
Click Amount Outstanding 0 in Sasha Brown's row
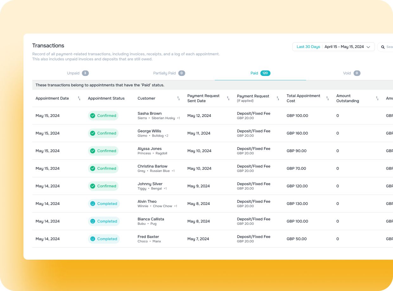[x=338, y=116]
